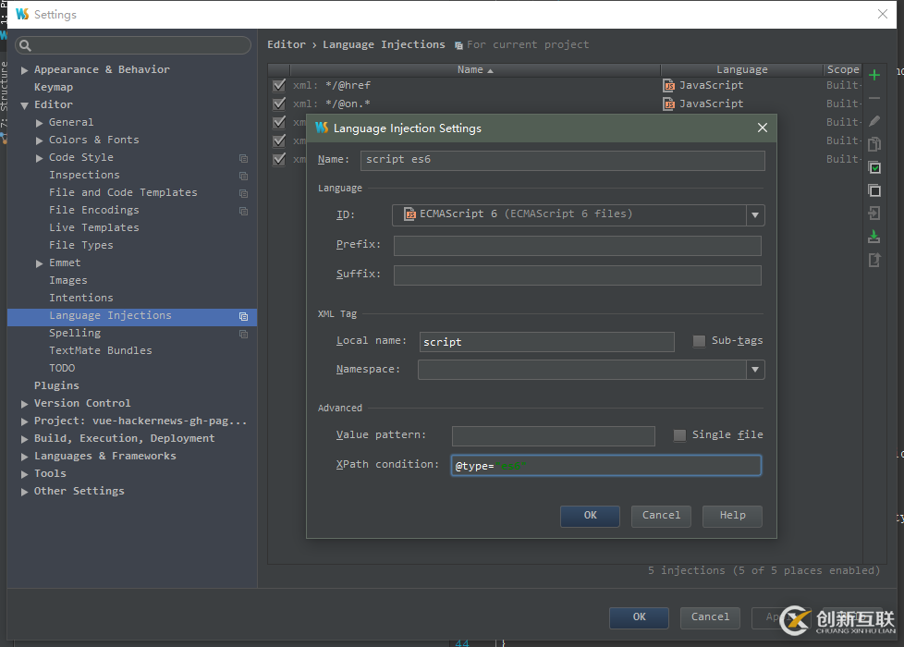Screen dimensions: 904x647
Task: Click the Prefix input field
Action: click(x=577, y=246)
